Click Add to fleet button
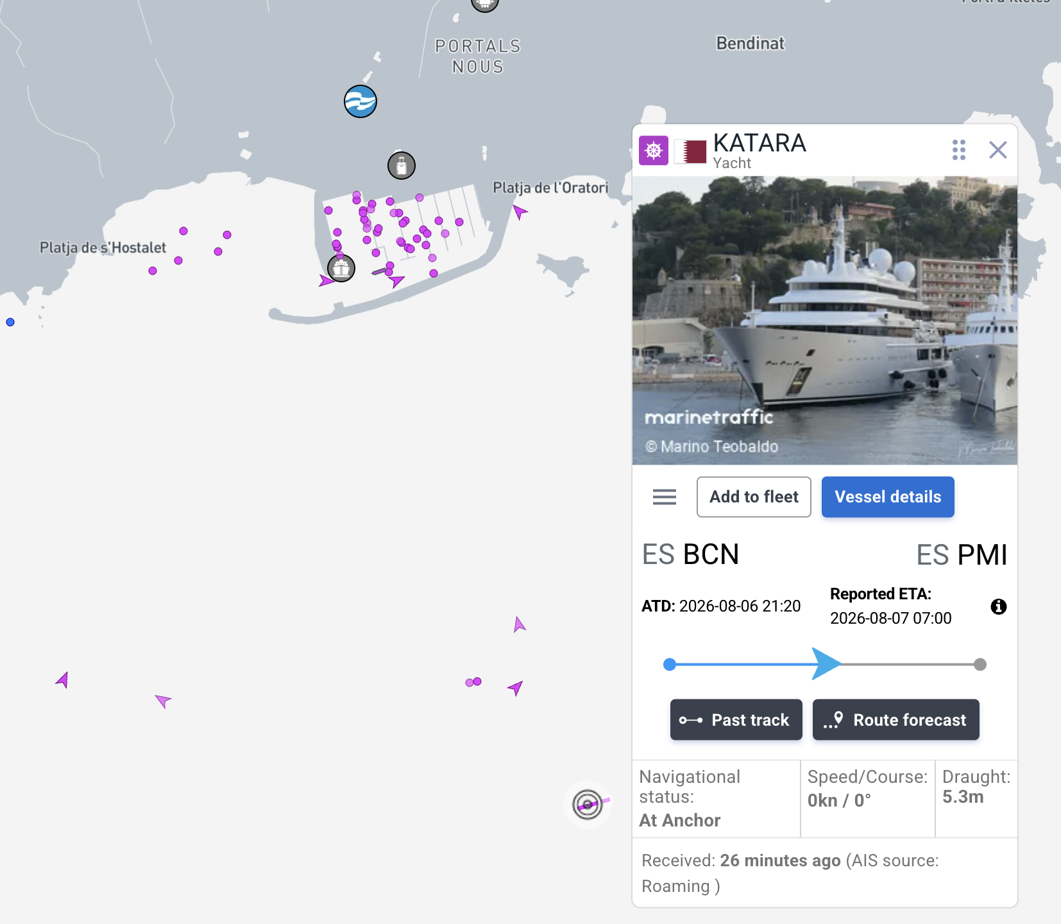 pyautogui.click(x=754, y=497)
